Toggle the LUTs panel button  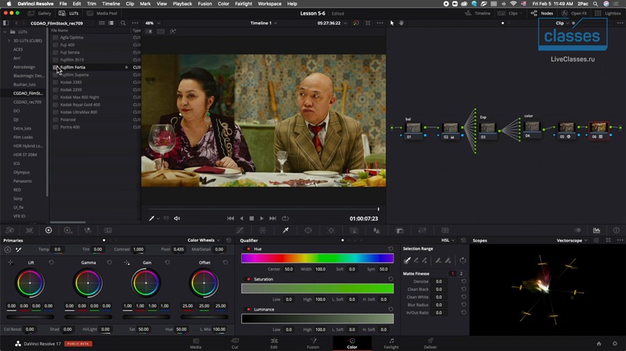coord(69,13)
